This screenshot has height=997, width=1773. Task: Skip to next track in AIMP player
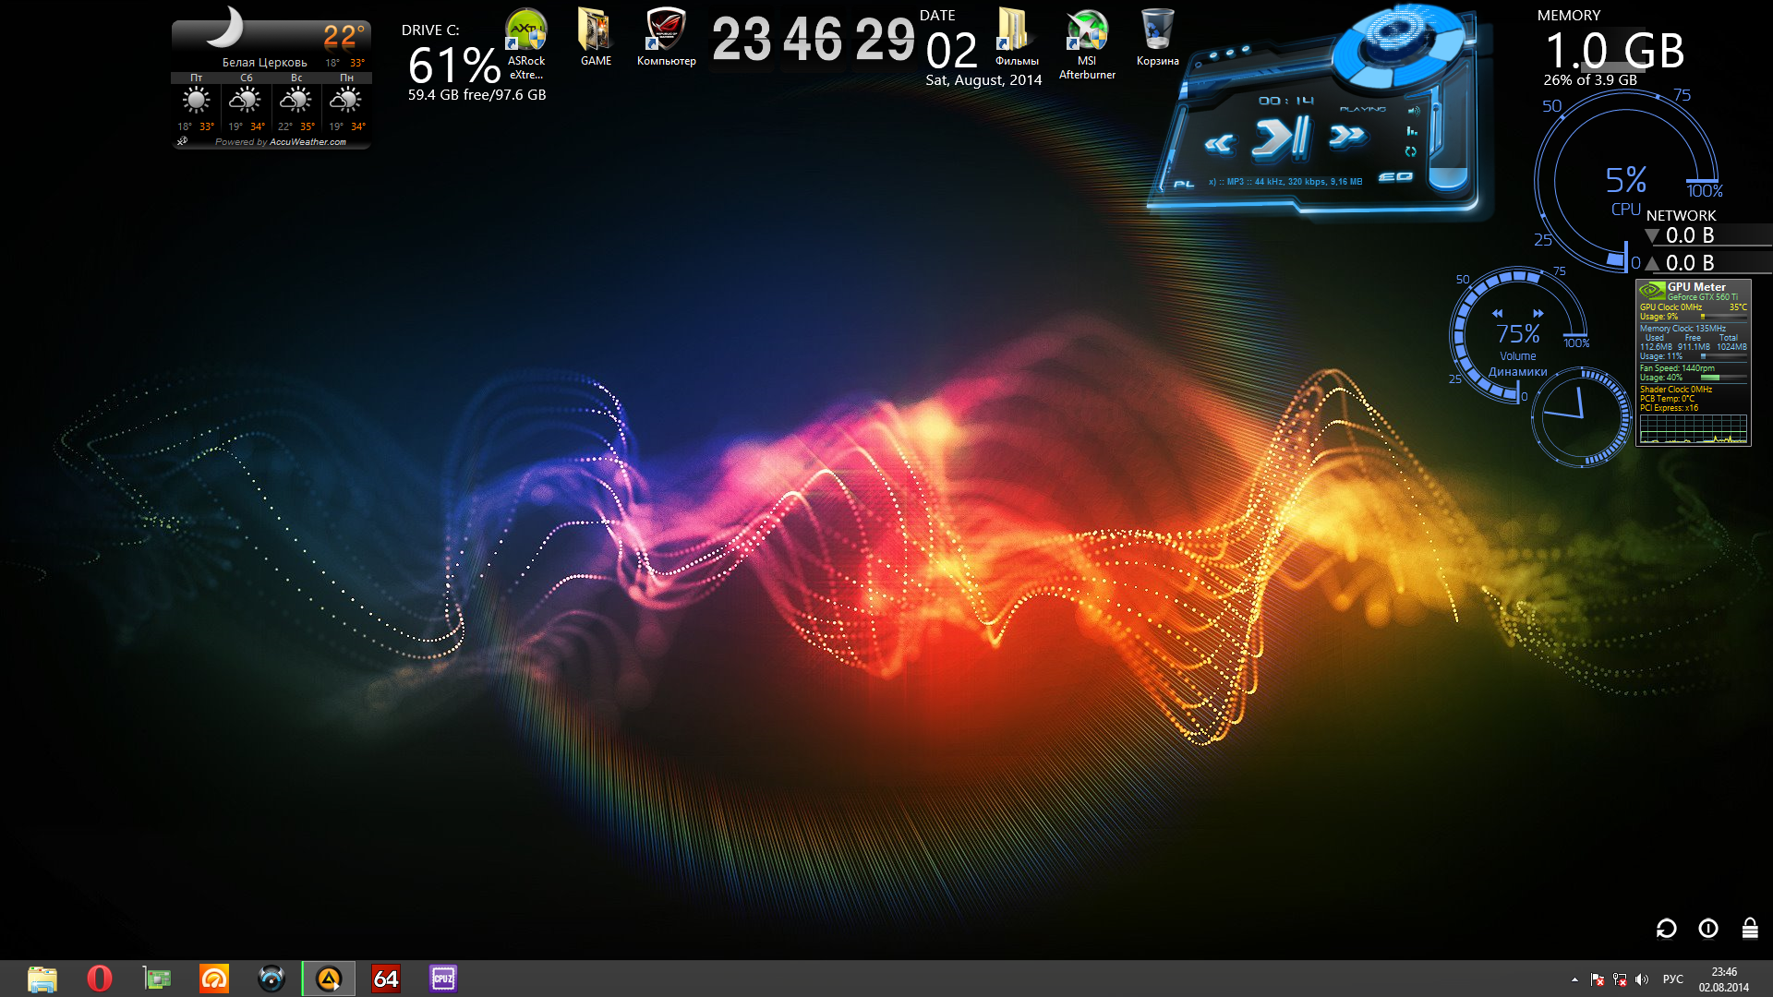tap(1346, 137)
